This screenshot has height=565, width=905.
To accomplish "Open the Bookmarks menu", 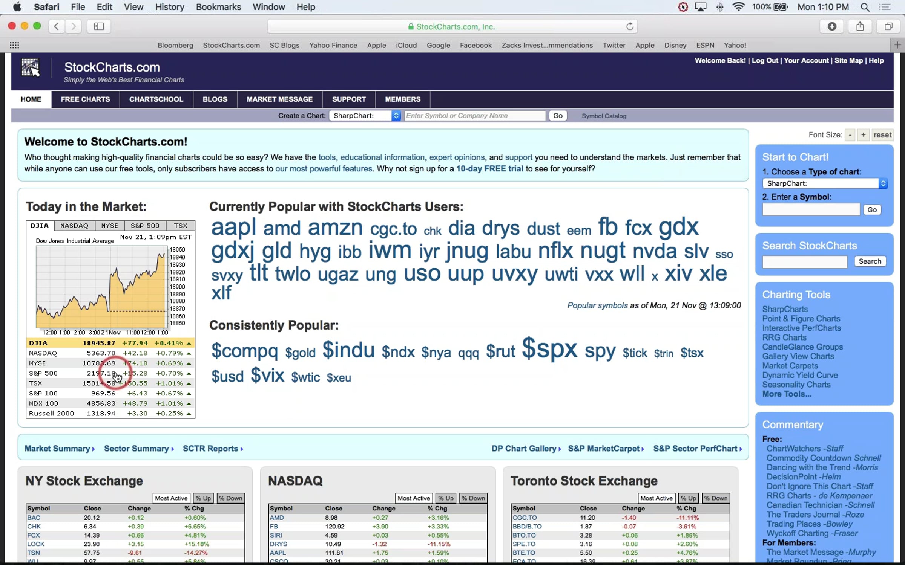I will coord(218,7).
